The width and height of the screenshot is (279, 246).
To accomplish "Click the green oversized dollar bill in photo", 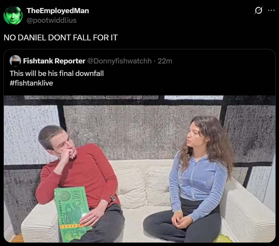I will [x=73, y=214].
